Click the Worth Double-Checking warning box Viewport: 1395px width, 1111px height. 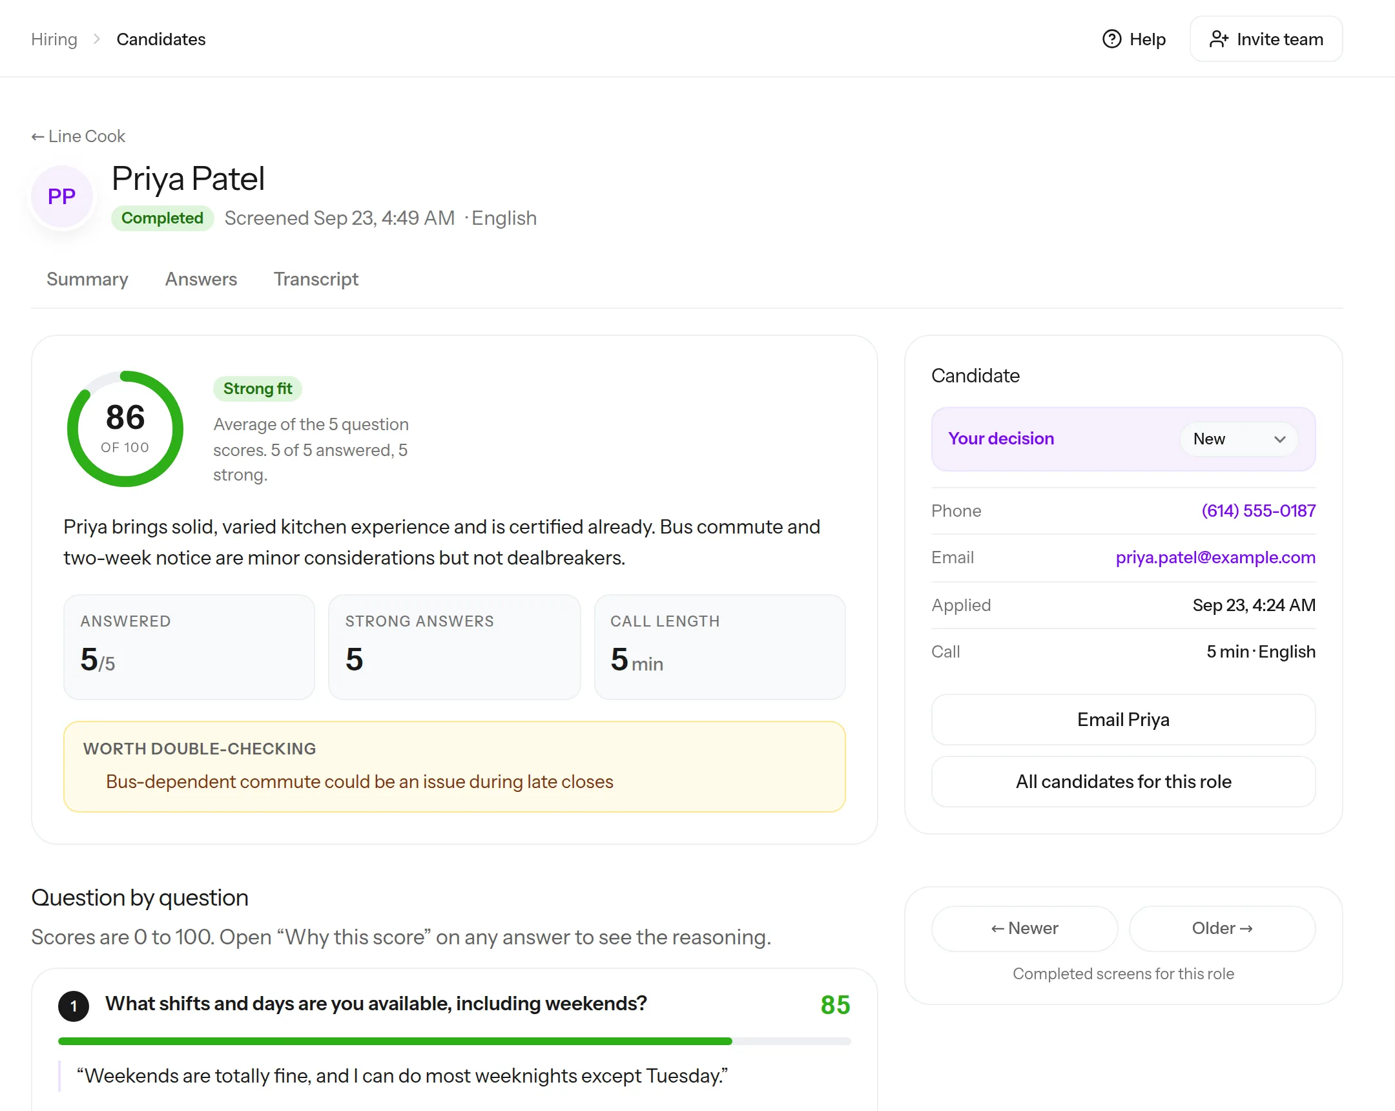coord(454,767)
